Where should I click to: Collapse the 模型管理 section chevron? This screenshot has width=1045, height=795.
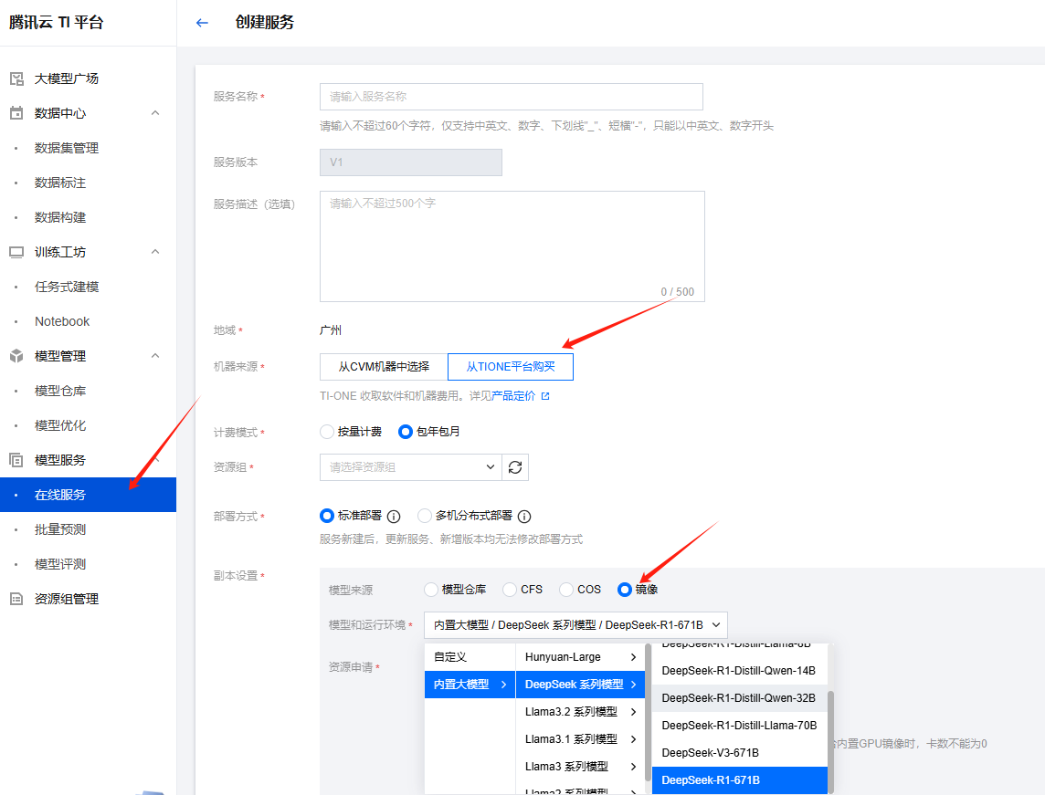[x=155, y=355]
